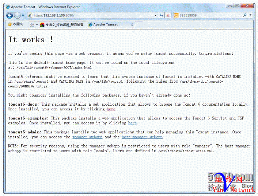Click the 'here' link for tomcat6-docs
The width and height of the screenshot is (258, 196).
[x=111, y=109]
